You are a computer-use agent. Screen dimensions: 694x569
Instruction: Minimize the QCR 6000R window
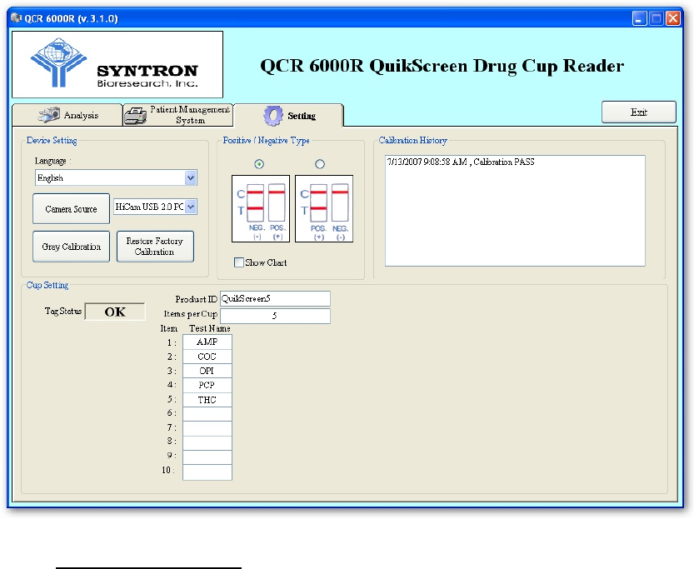(640, 18)
